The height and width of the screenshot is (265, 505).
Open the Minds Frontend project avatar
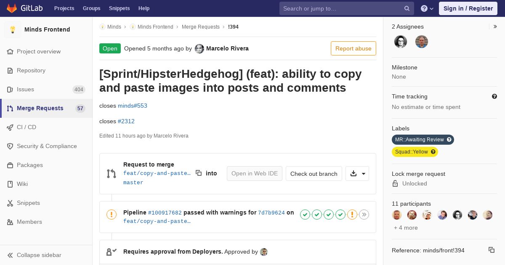coord(13,29)
